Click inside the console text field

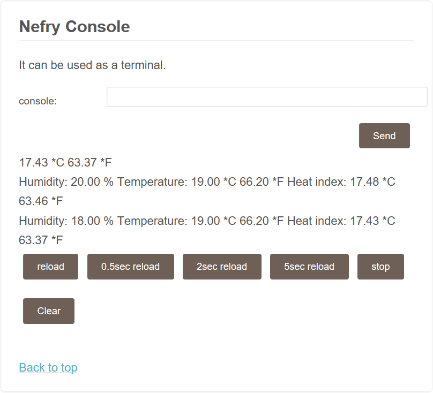[x=266, y=96]
